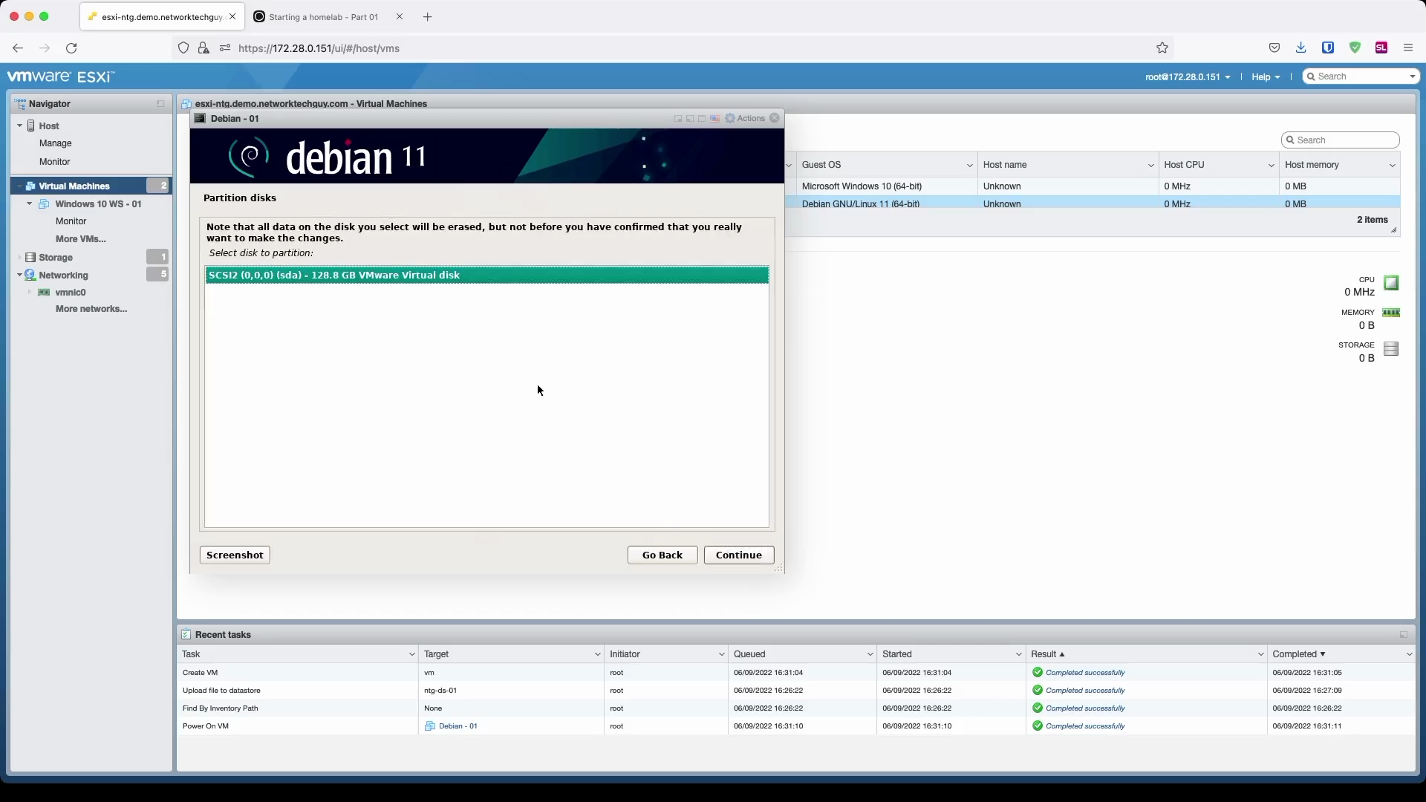Expand the Storage tree node
The width and height of the screenshot is (1426, 802).
(19, 258)
